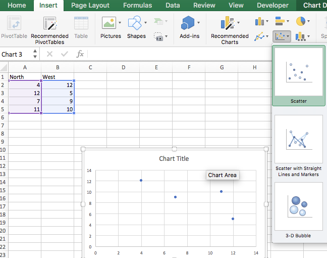Click the Screenshot camera icon
The width and height of the screenshot is (327, 258).
pyautogui.click(x=158, y=36)
